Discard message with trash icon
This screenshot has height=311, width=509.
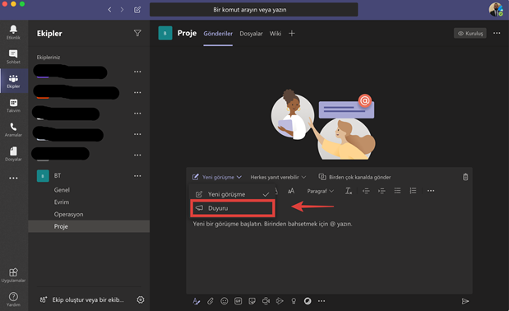pos(465,177)
